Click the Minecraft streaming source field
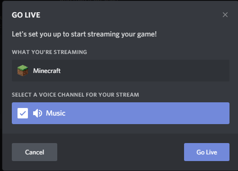The width and height of the screenshot is (238, 171). pos(121,71)
